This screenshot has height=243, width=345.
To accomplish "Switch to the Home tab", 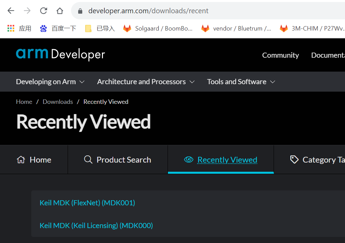I will click(x=34, y=160).
